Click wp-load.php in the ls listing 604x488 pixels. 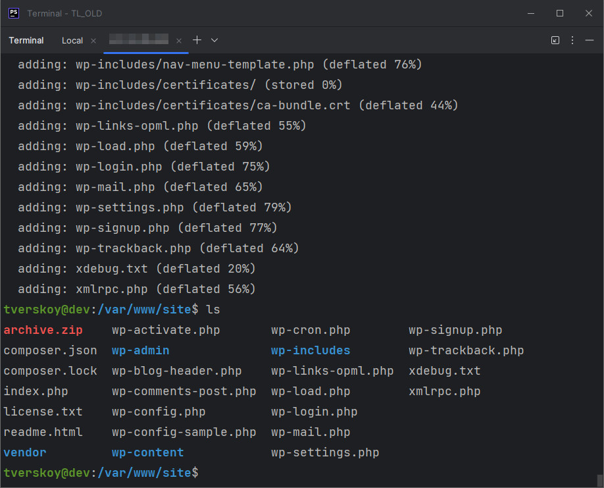[311, 391]
